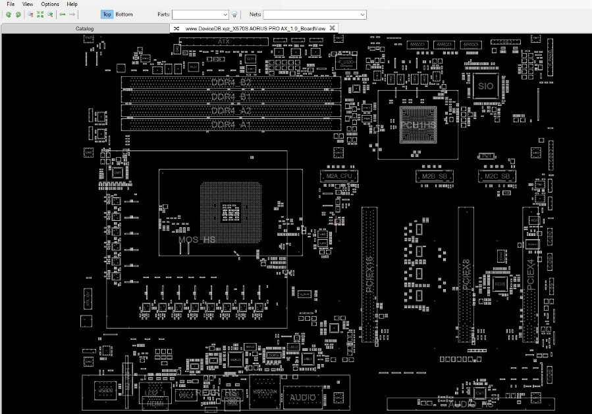
Task: Select the AUDIO jack component
Action: click(303, 398)
